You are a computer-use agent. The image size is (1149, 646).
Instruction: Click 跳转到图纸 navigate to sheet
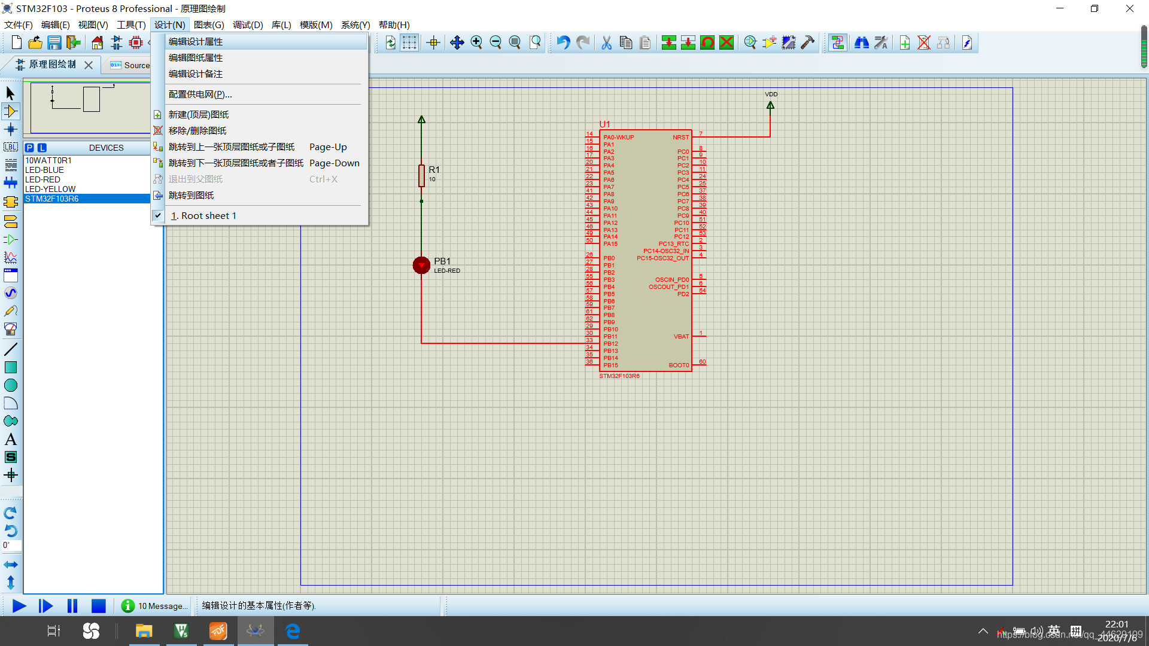pyautogui.click(x=191, y=195)
